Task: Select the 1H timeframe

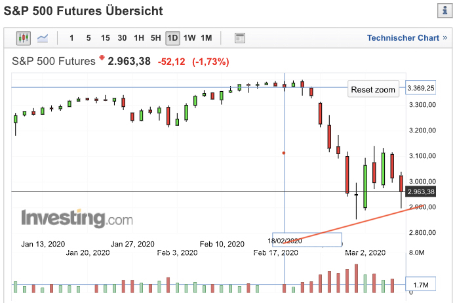Action: click(x=138, y=38)
